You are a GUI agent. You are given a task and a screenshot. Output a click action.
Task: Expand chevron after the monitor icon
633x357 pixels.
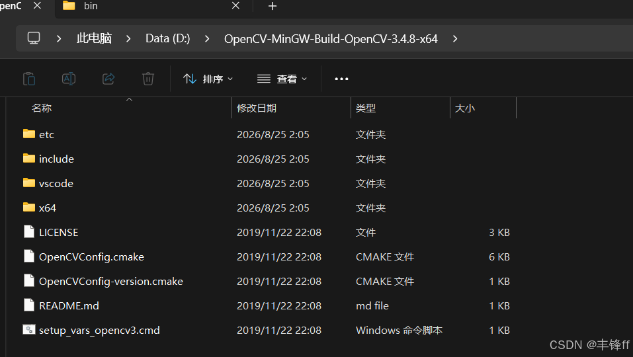[59, 39]
